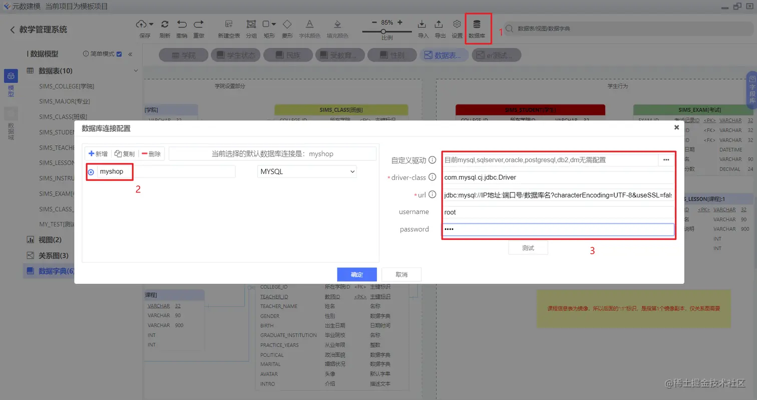Select the 数据字典 tree section

pos(51,271)
